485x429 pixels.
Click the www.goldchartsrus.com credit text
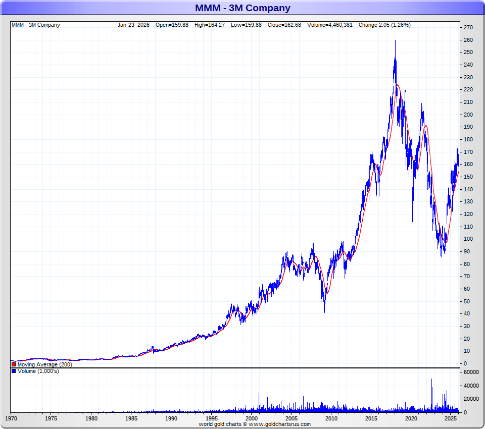[x=279, y=424]
